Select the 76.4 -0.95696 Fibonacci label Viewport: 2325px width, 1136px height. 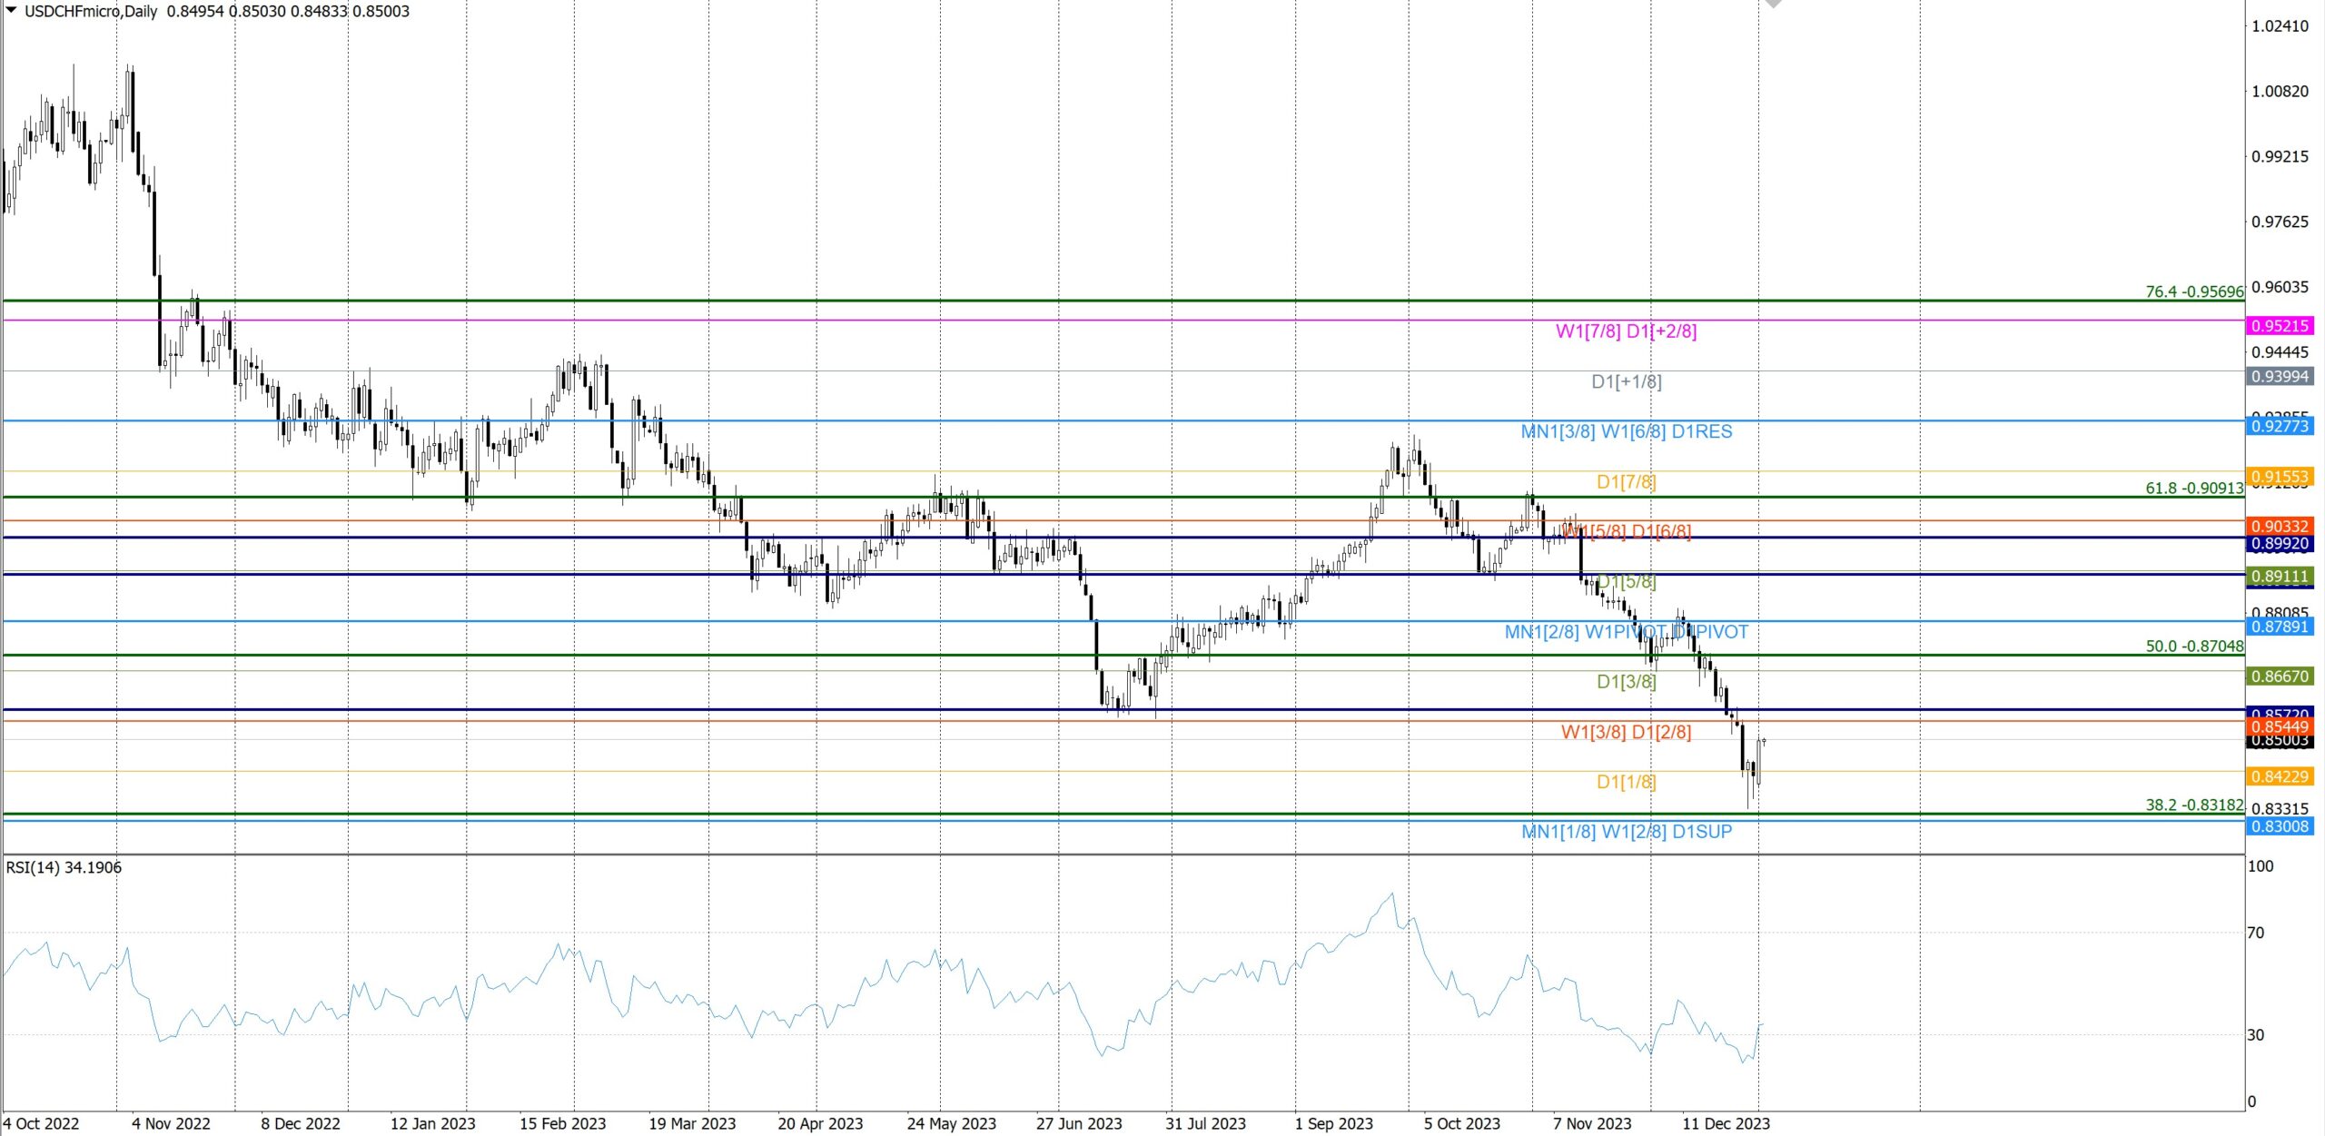click(x=2193, y=291)
